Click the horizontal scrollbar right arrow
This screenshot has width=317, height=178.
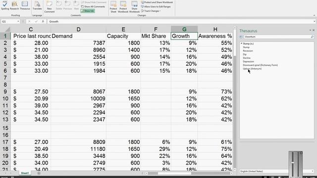click(x=231, y=173)
